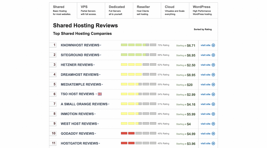Click the arrow icon in the Hetzner row
The image size is (267, 148).
pos(213,65)
